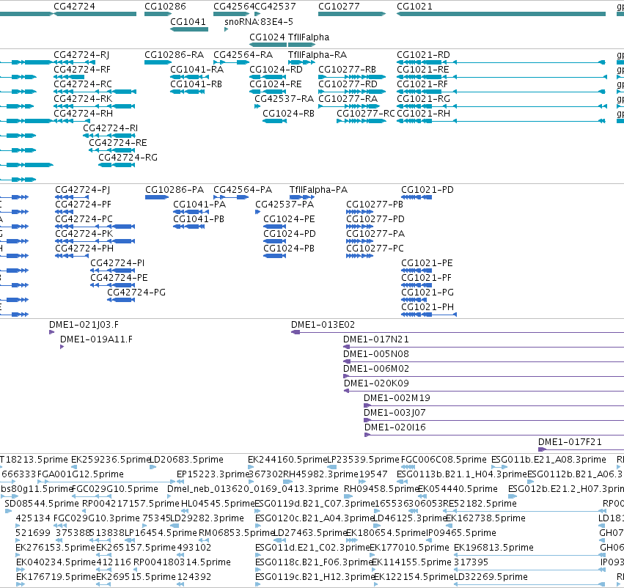
Task: Click the CG10277-RB transcript label
Action: tap(347, 70)
